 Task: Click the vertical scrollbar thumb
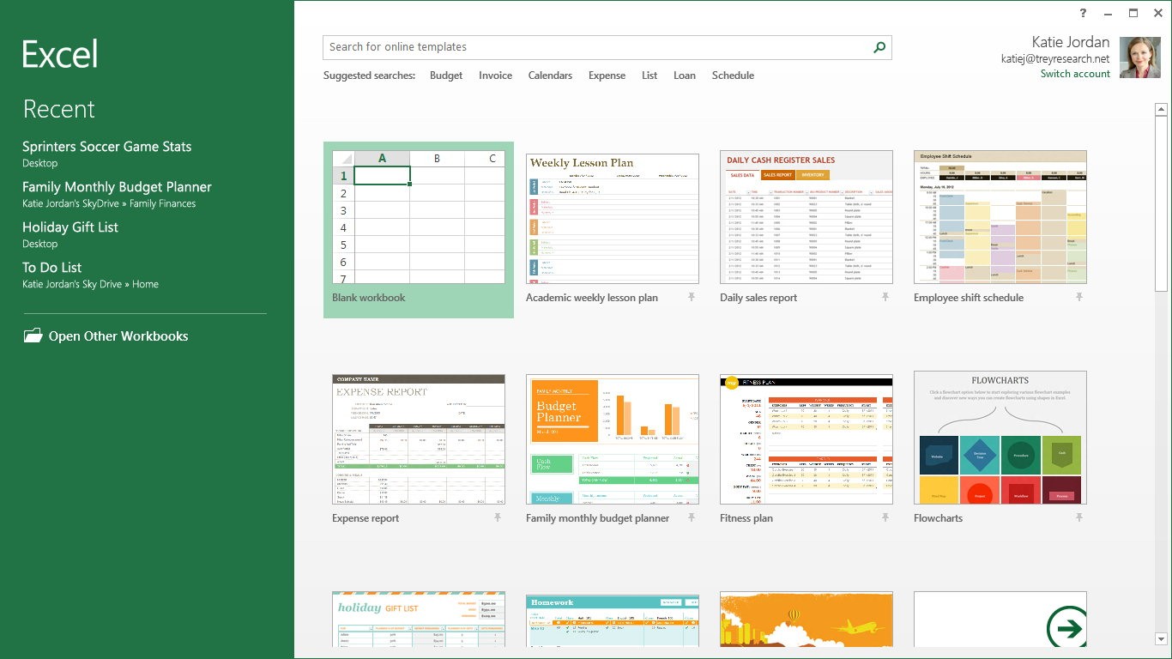click(1161, 204)
